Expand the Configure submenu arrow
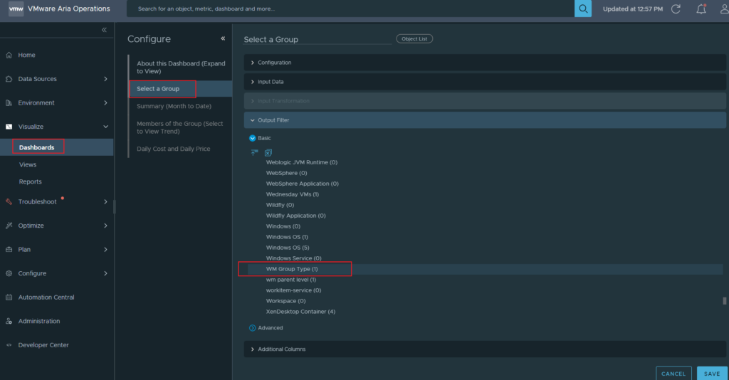This screenshot has height=380, width=729. (105, 273)
